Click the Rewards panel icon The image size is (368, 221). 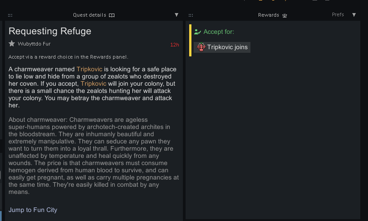coord(285,15)
